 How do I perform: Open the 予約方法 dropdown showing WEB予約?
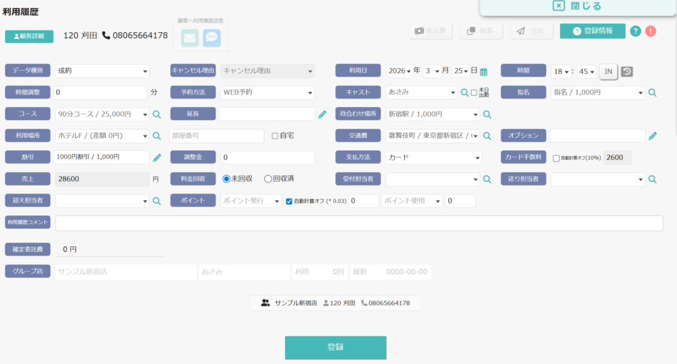pos(267,92)
